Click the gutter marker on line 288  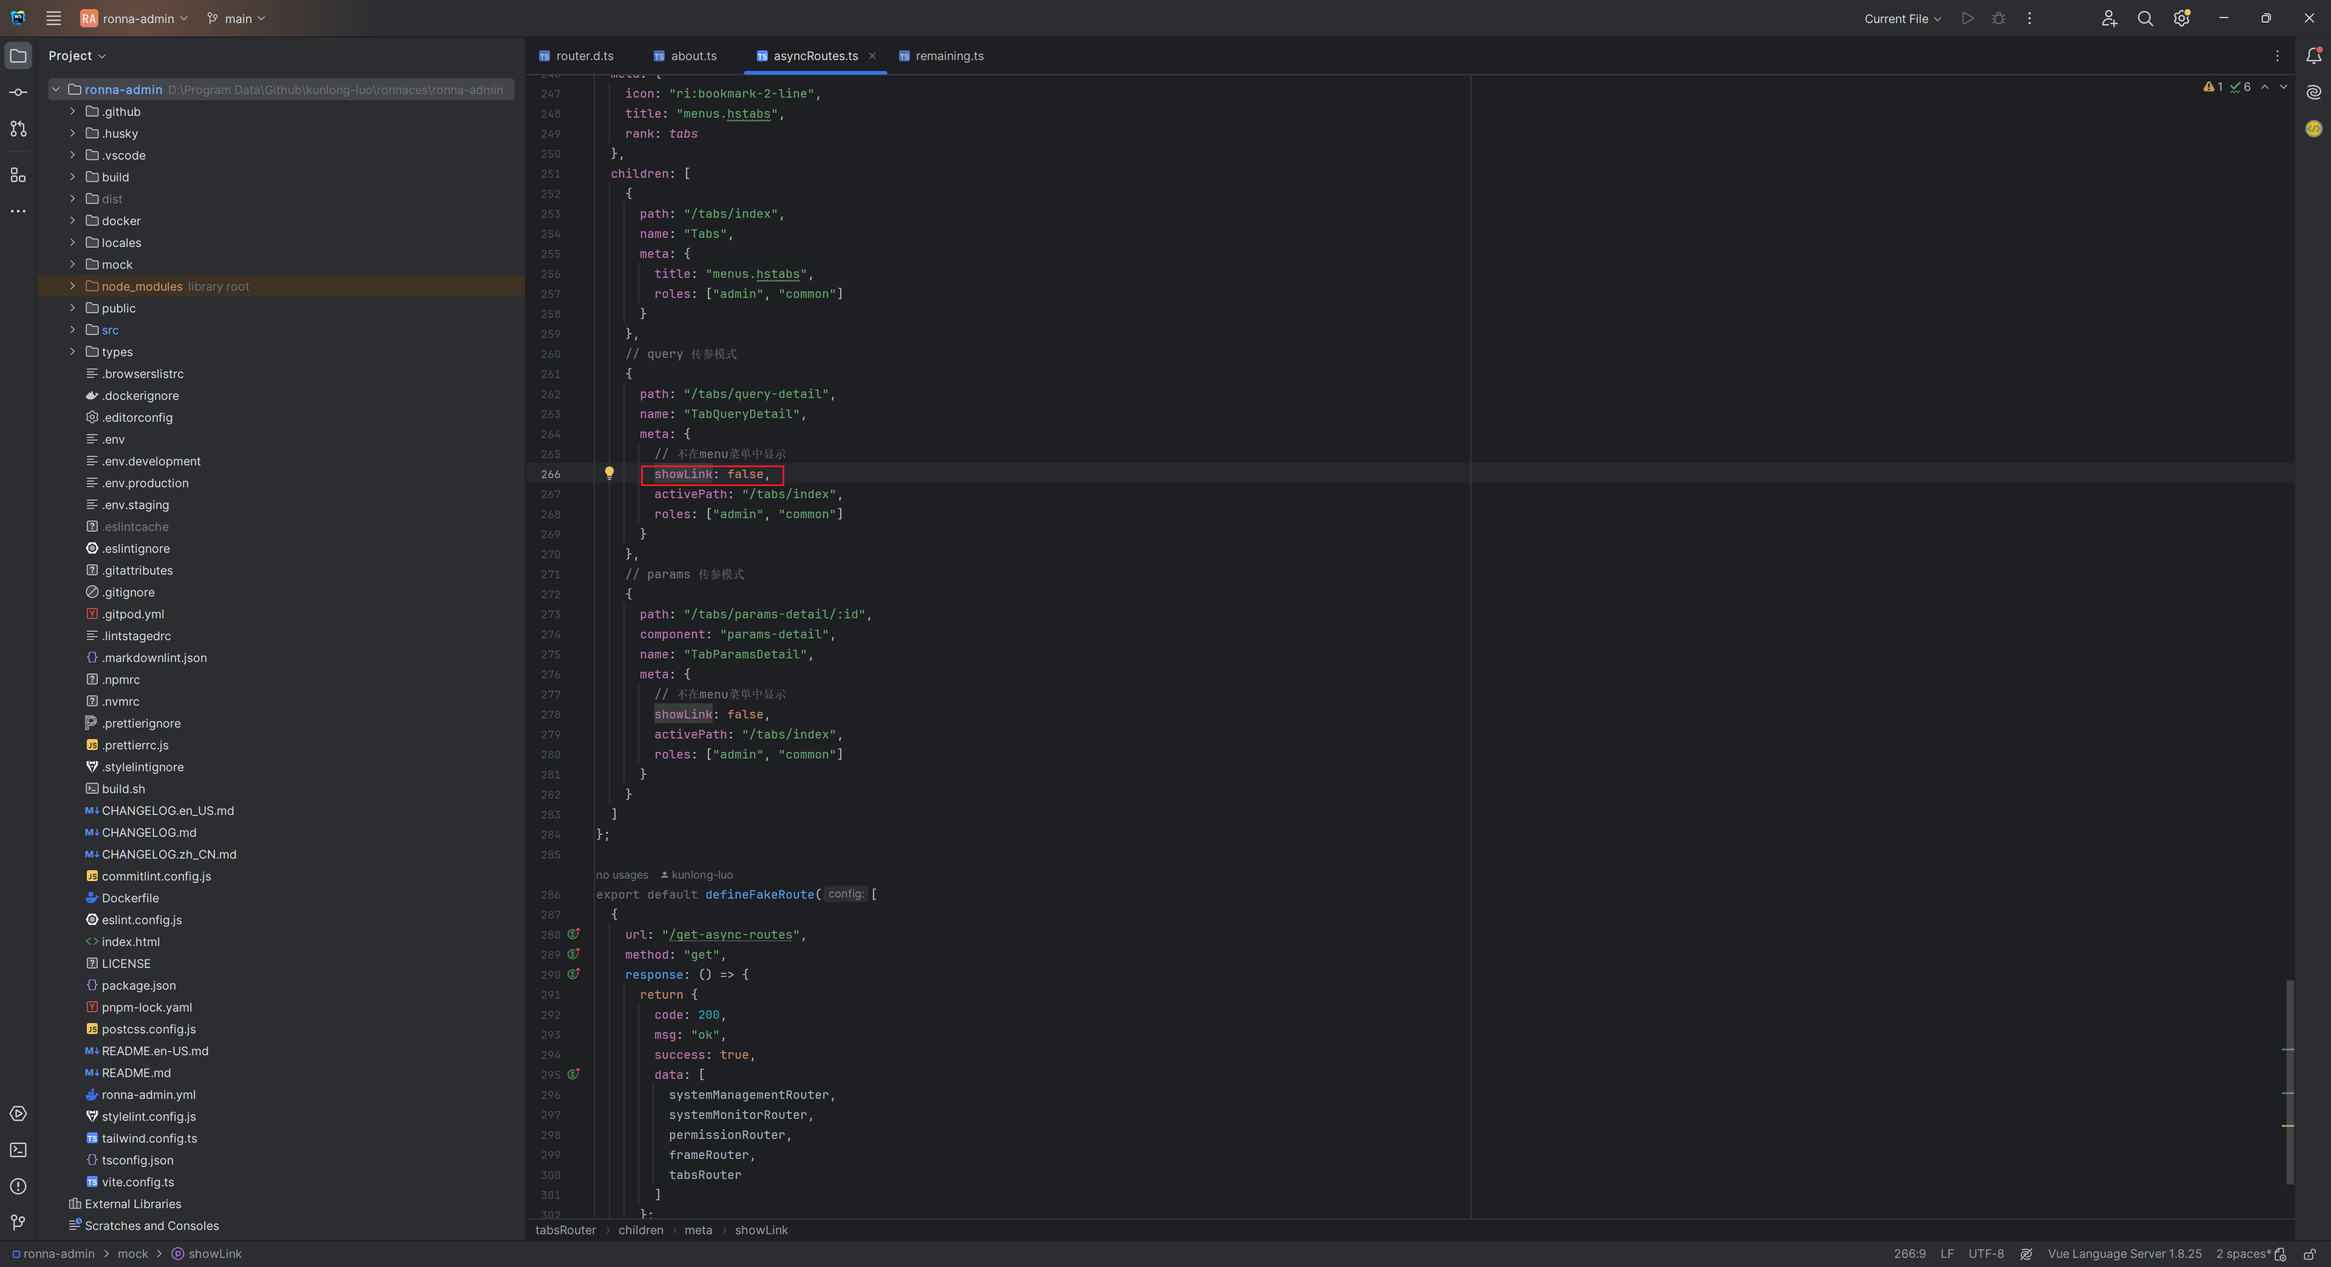coord(573,934)
